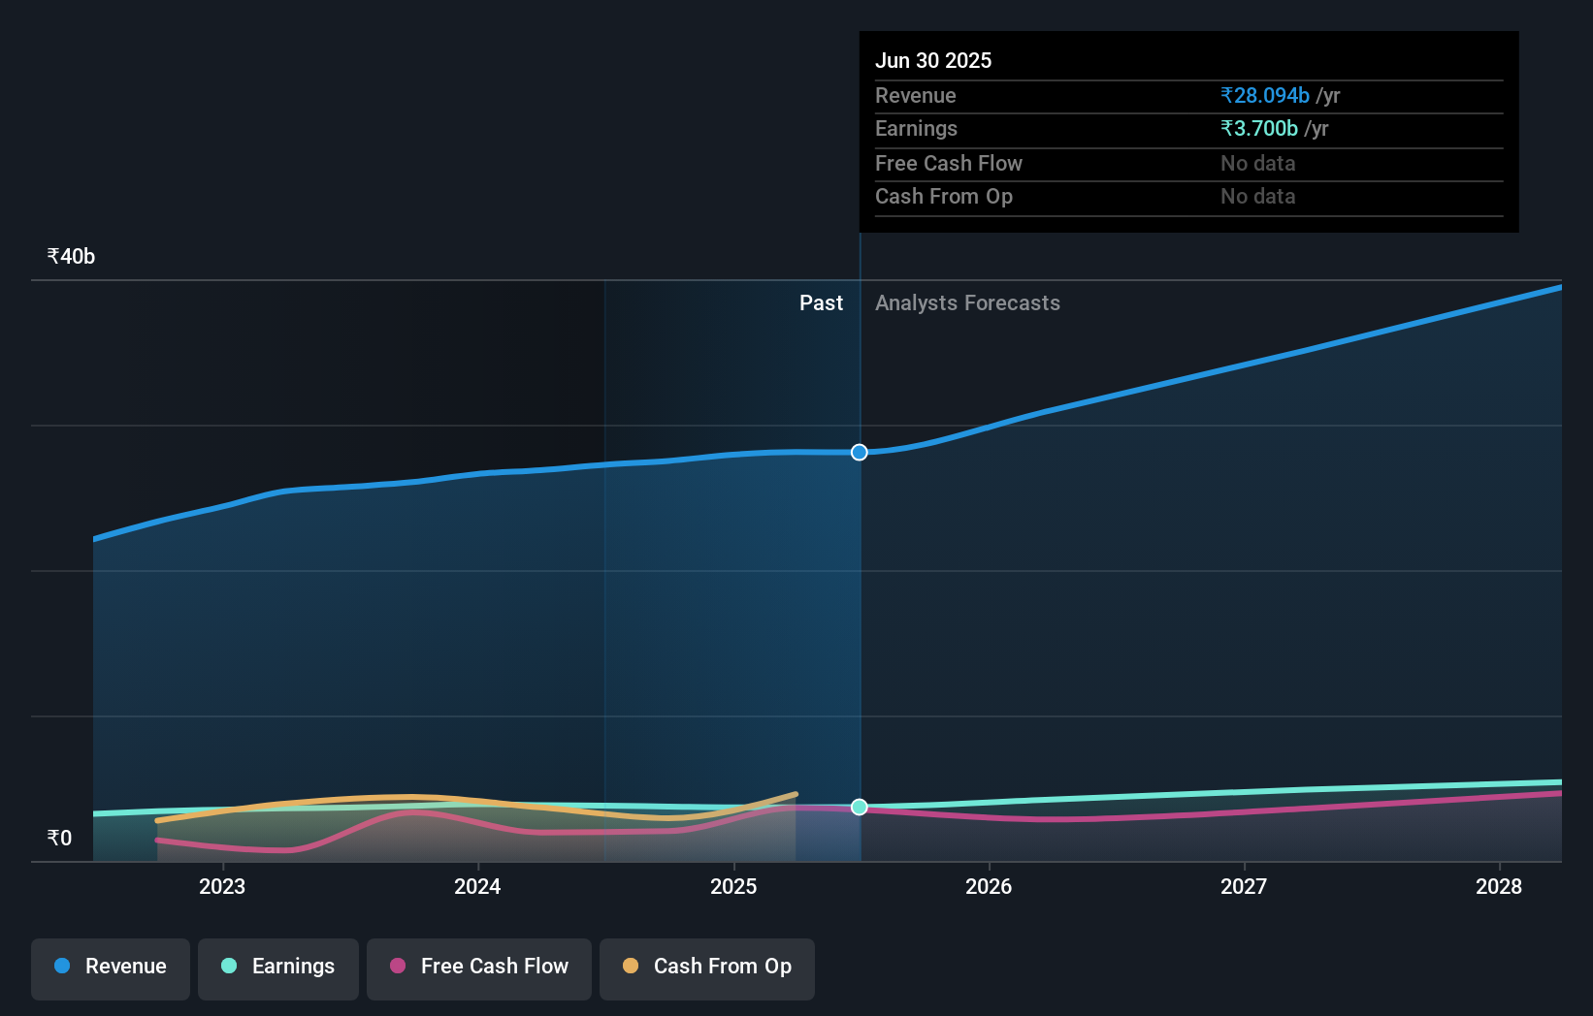Viewport: 1593px width, 1016px height.
Task: Click the 2027 x-axis label
Action: pos(1244,886)
